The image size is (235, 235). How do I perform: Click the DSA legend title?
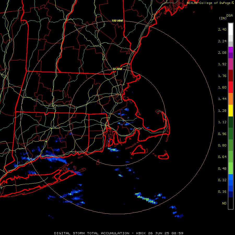click(x=230, y=16)
